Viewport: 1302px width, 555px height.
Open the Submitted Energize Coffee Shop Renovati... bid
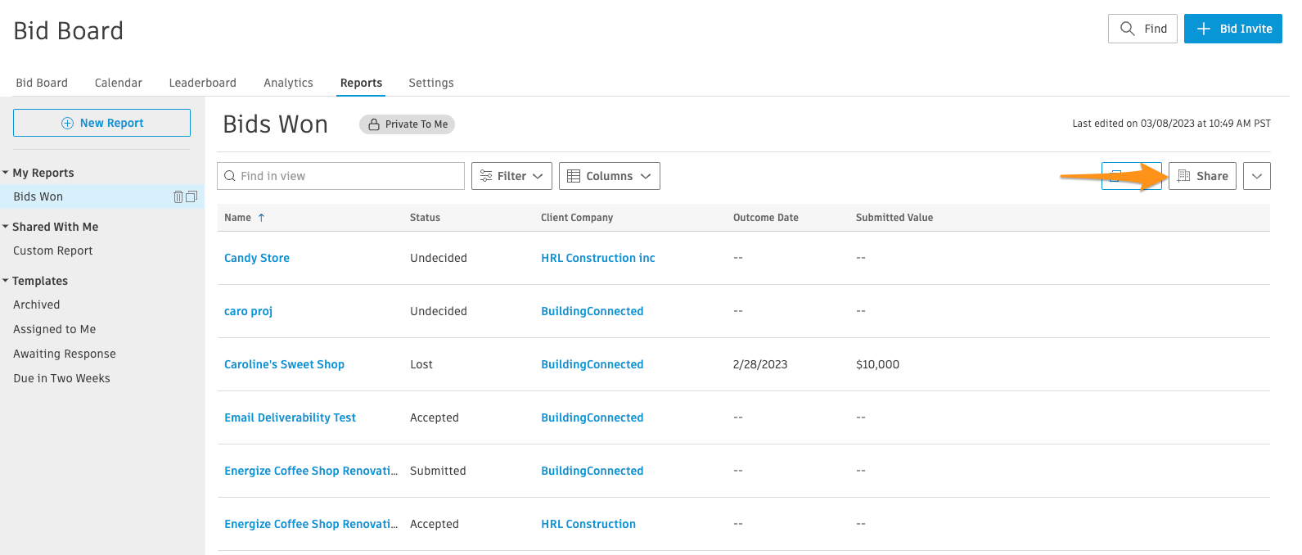coord(311,471)
